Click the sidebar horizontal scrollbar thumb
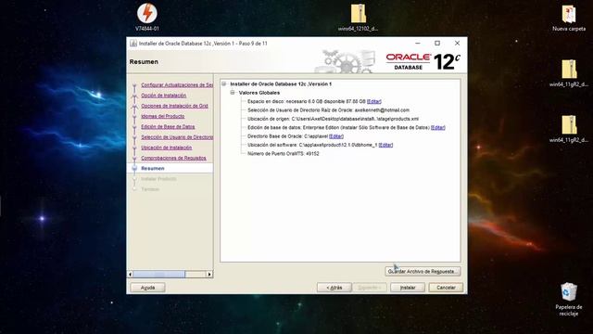This screenshot has width=593, height=334. click(159, 274)
